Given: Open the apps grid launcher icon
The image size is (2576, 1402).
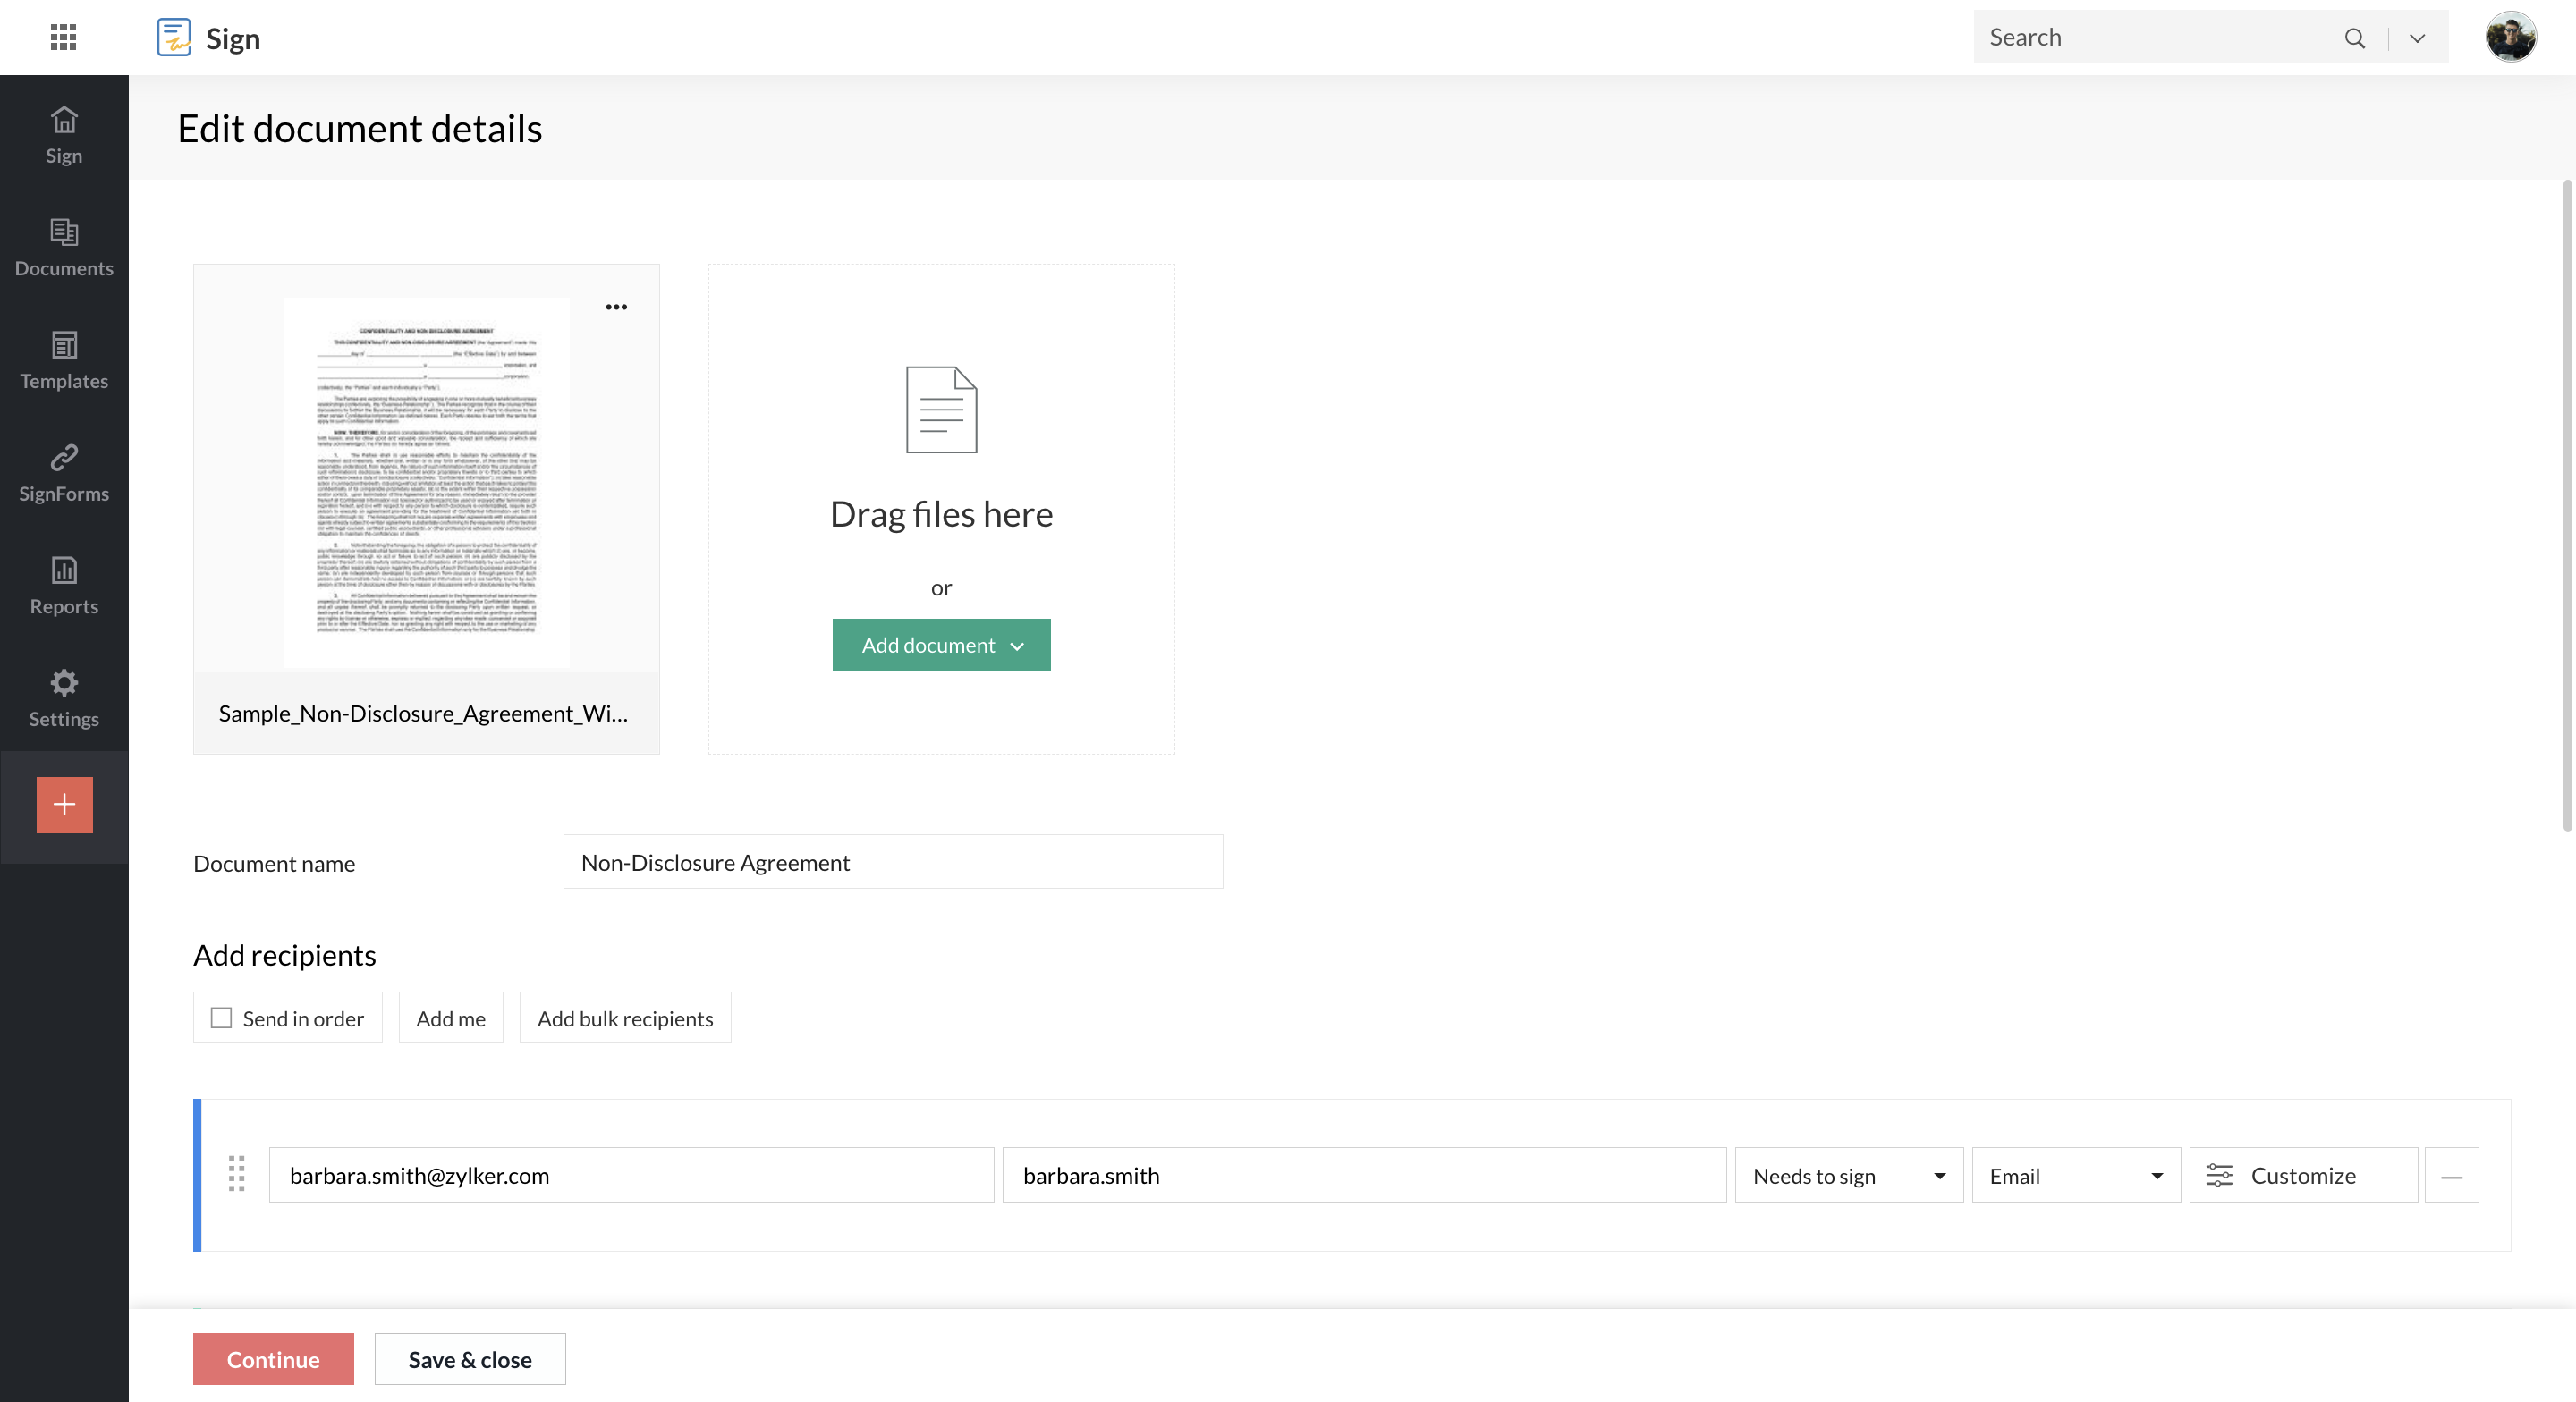Looking at the screenshot, I should [63, 37].
